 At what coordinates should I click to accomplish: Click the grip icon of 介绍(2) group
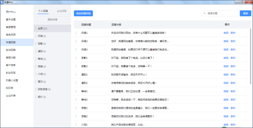tap(36, 74)
